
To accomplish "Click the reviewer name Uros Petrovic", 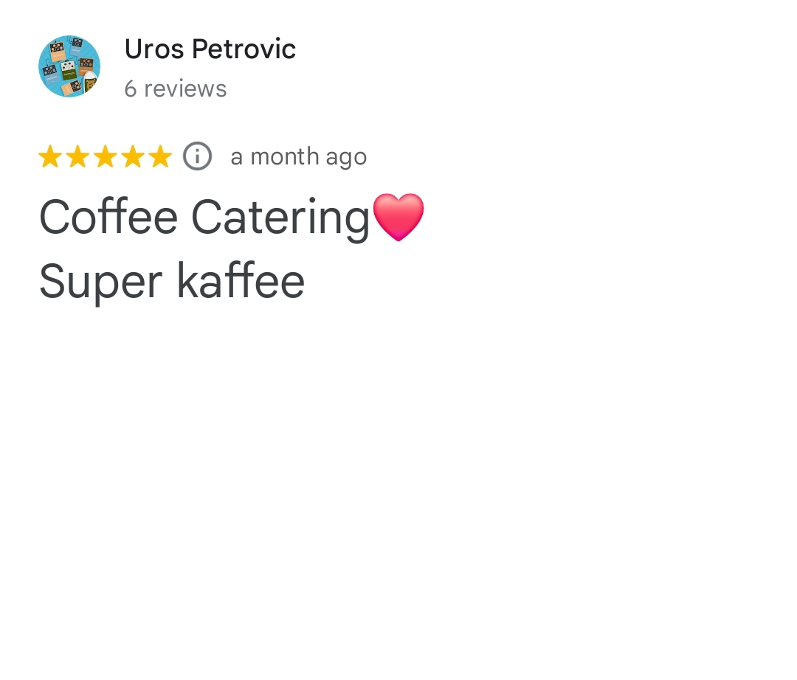I will pyautogui.click(x=210, y=49).
